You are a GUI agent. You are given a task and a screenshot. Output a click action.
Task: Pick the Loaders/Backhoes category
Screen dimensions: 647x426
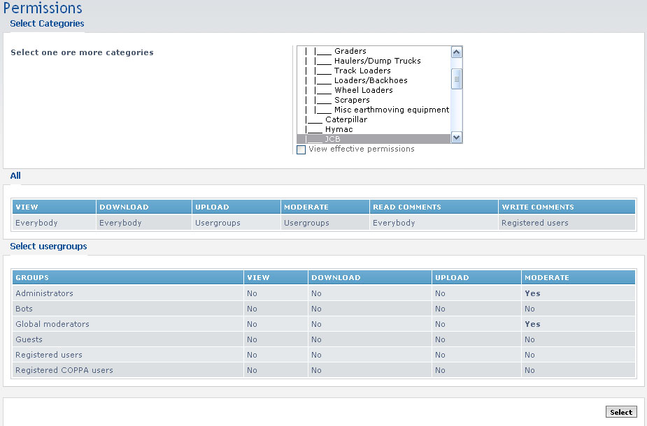pyautogui.click(x=370, y=80)
